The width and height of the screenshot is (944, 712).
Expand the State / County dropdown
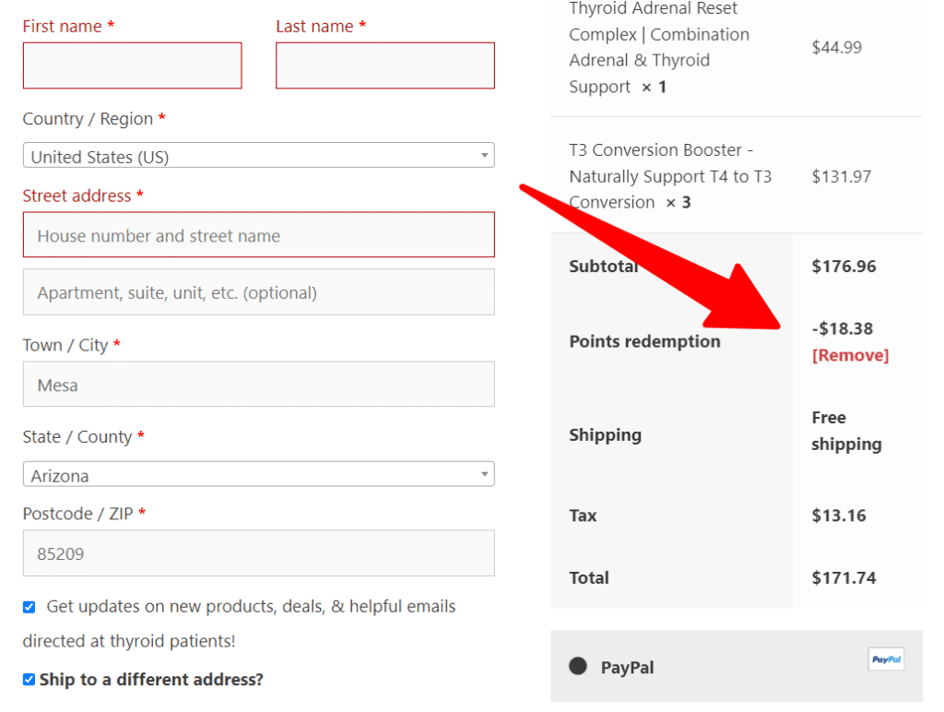[x=259, y=474]
